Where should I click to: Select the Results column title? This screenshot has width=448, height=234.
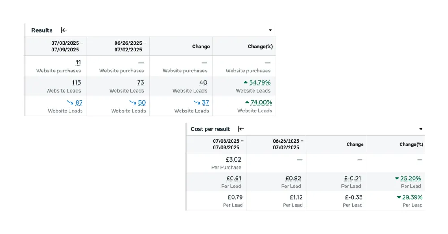point(42,30)
